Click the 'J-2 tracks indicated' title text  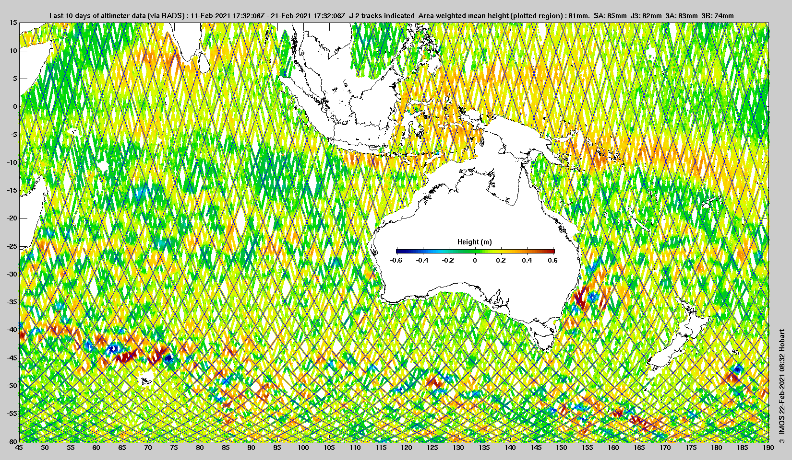click(x=382, y=16)
